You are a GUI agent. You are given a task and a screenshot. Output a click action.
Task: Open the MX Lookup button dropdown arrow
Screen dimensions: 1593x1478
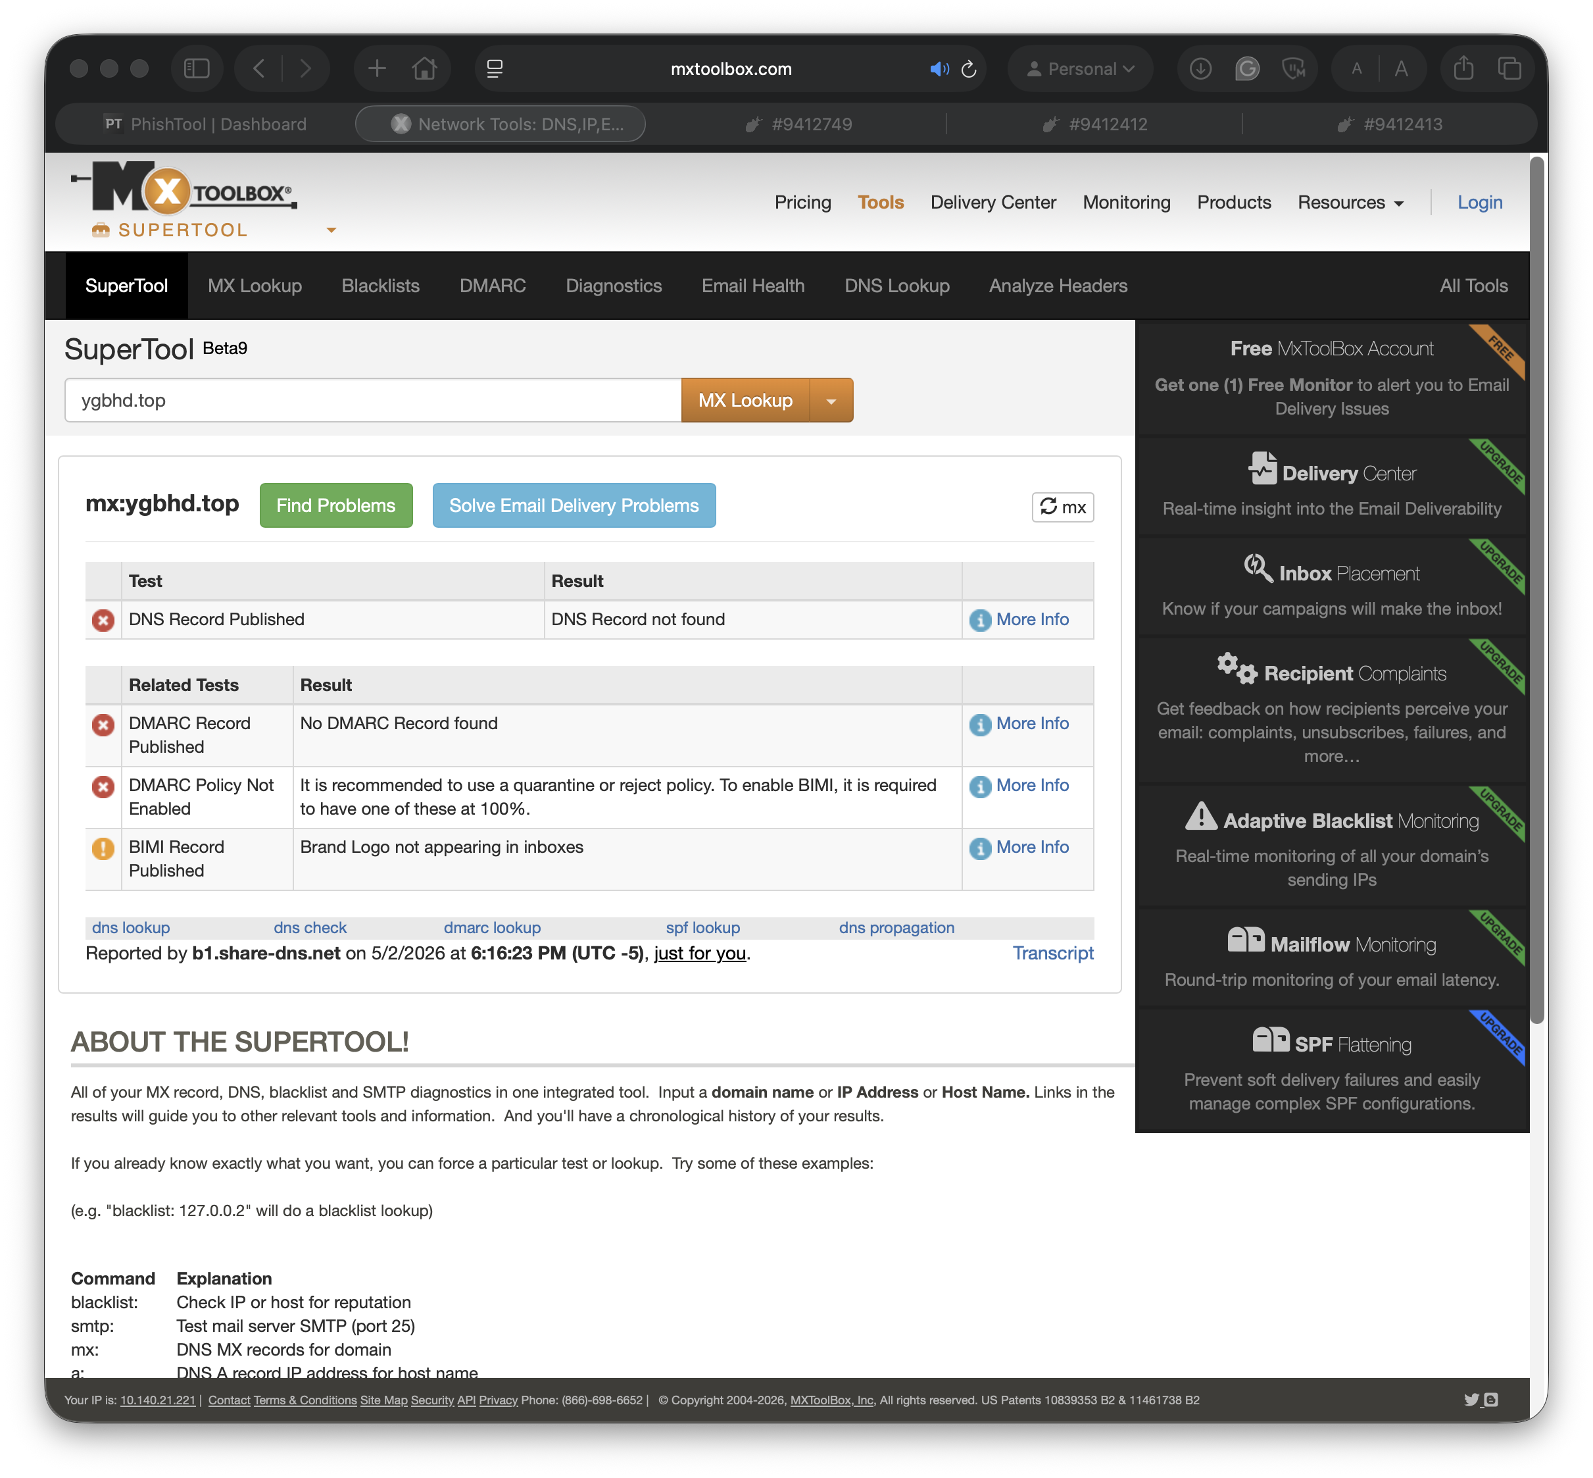click(831, 401)
